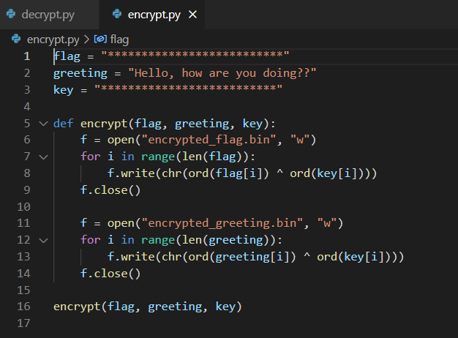Place cursor on "encrypted_flag.bin" string
Image resolution: width=458 pixels, height=338 pixels.
pos(209,140)
